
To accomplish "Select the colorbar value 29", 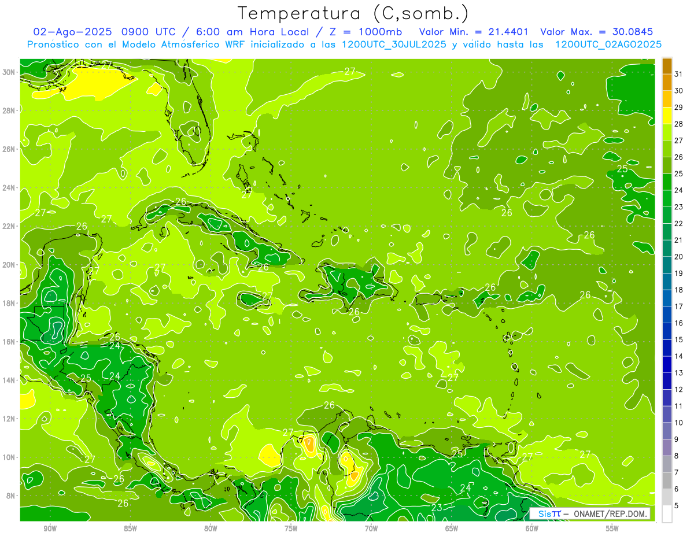I will (679, 107).
